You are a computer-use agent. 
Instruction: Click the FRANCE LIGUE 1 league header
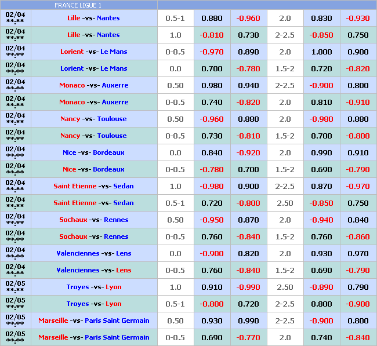tap(79, 5)
